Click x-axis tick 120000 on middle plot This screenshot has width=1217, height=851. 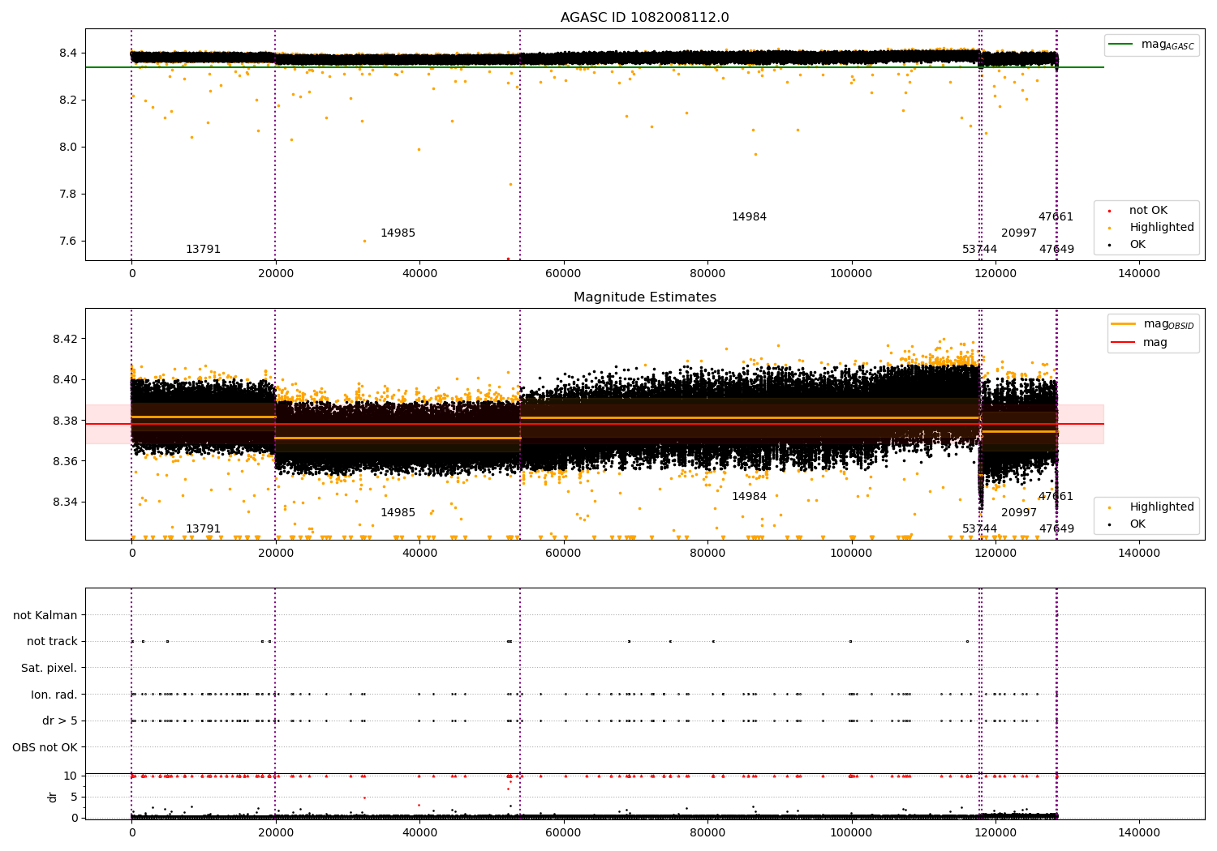click(995, 554)
